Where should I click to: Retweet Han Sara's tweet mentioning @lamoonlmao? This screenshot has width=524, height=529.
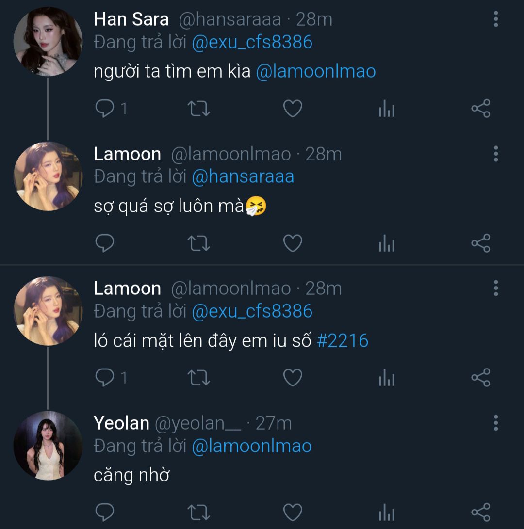(x=198, y=109)
